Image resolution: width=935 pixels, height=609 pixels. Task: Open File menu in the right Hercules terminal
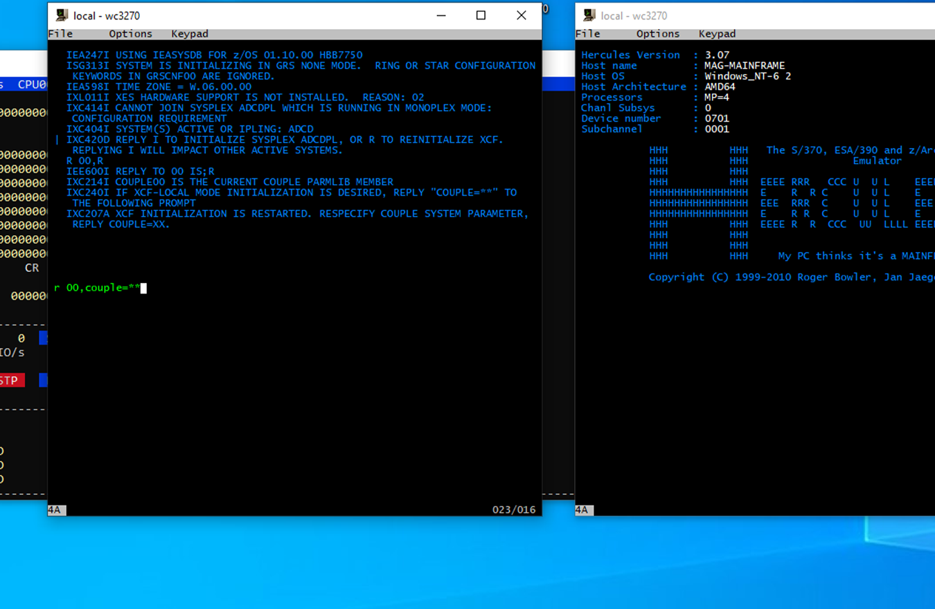588,34
